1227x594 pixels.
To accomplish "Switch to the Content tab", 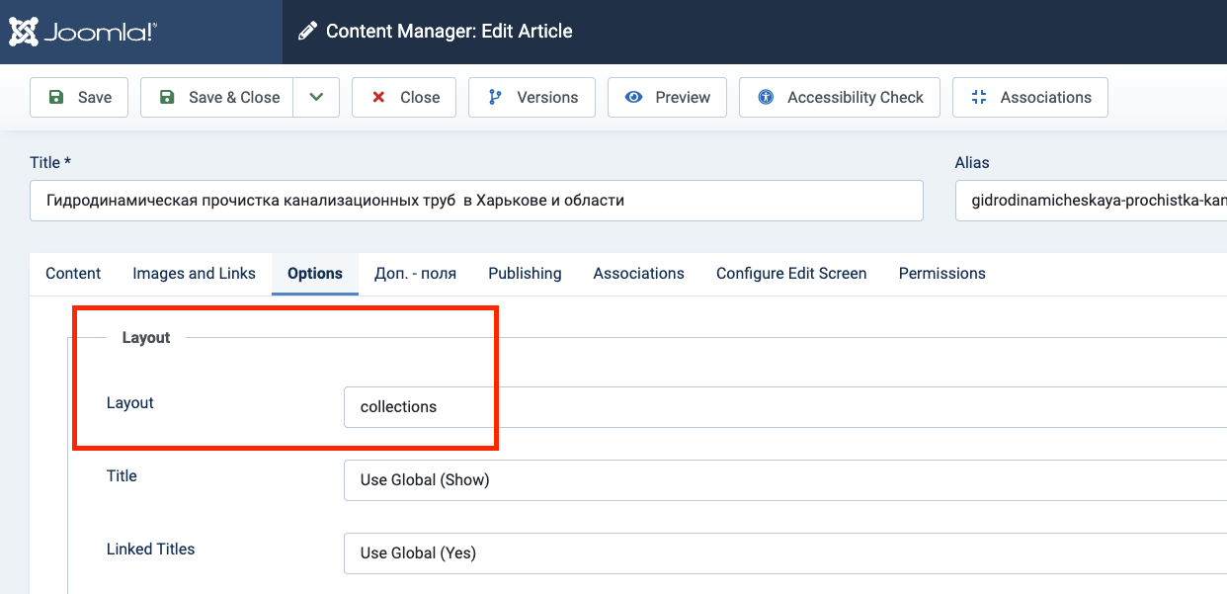I will (73, 274).
